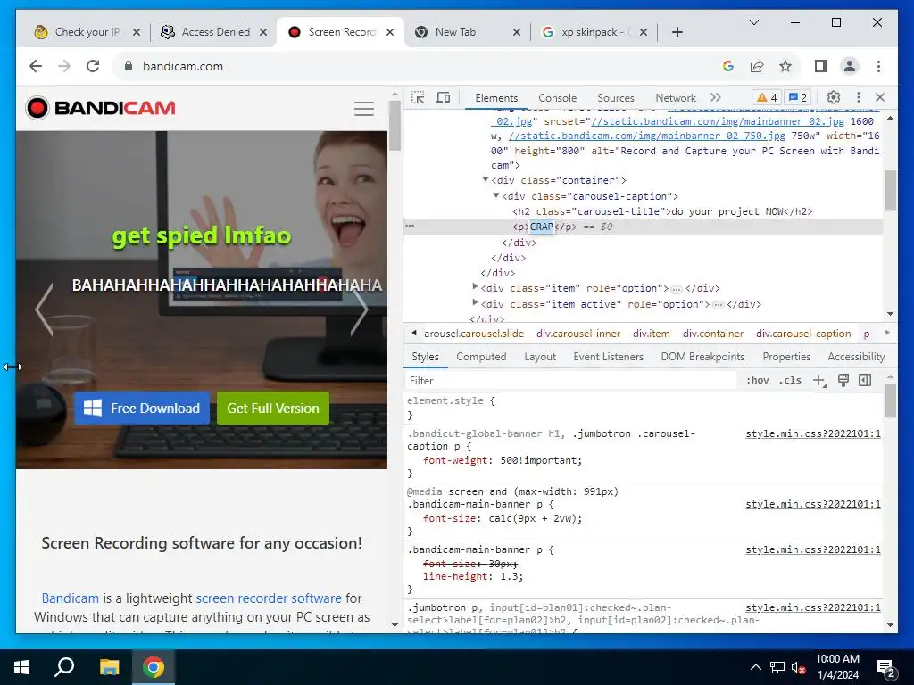
Task: Click the issues count badge showing 2
Action: tap(798, 97)
